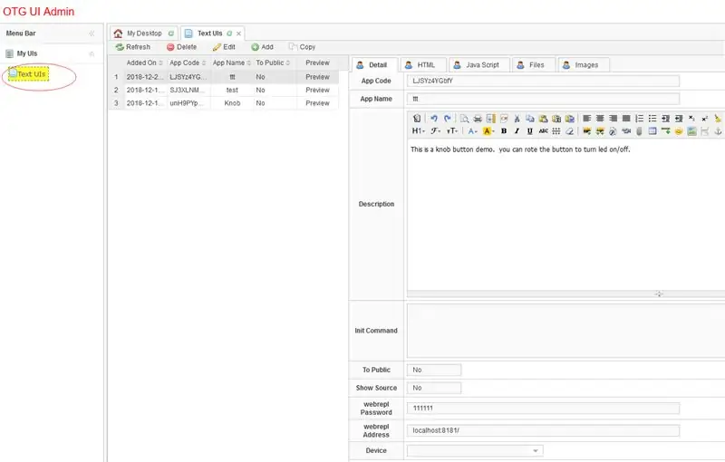Open the Files tab
Screen dimensions: 725x462
(533, 65)
